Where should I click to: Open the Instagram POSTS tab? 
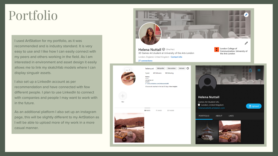point(147,110)
